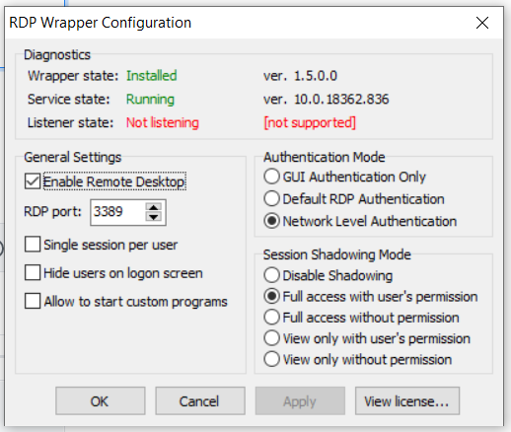Click the Service state label
This screenshot has height=432, width=511.
(69, 100)
